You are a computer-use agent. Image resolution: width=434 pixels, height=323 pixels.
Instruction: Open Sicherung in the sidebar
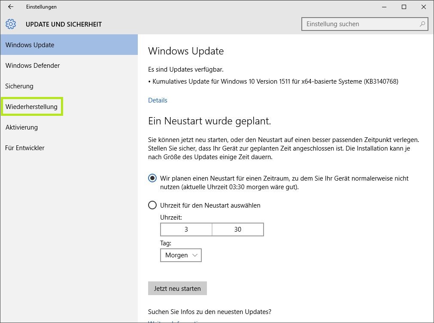(x=69, y=86)
